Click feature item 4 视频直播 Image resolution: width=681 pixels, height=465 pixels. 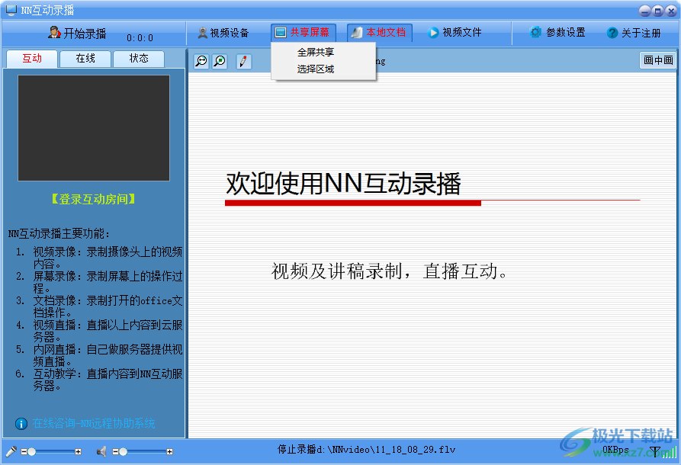(99, 331)
